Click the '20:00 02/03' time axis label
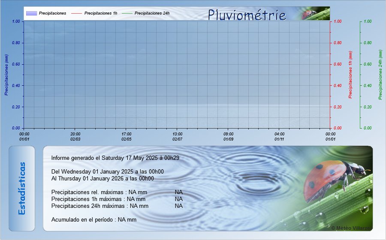Viewport: 386px width, 240px height. [x=75, y=136]
